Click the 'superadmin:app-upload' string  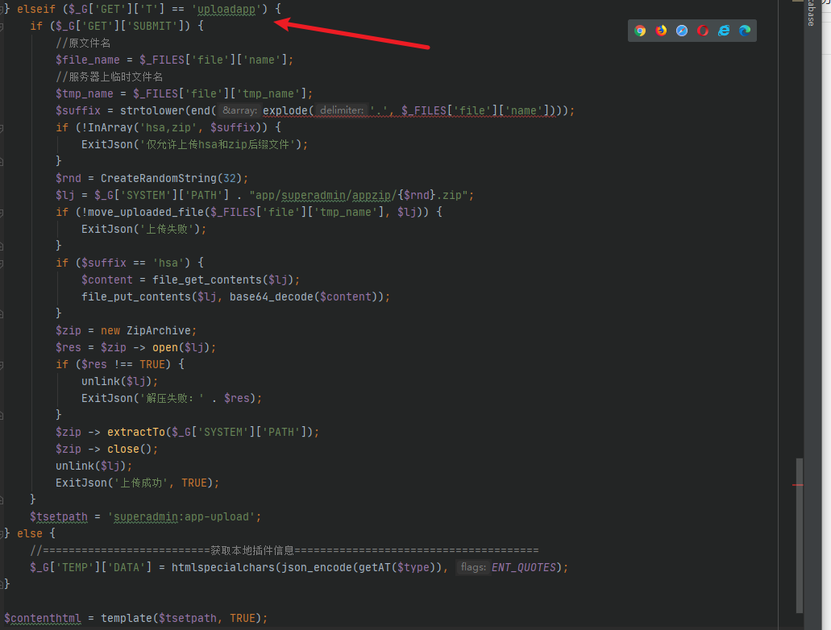coord(181,517)
